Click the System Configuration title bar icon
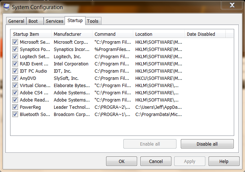The image size is (245, 172). tap(6, 7)
